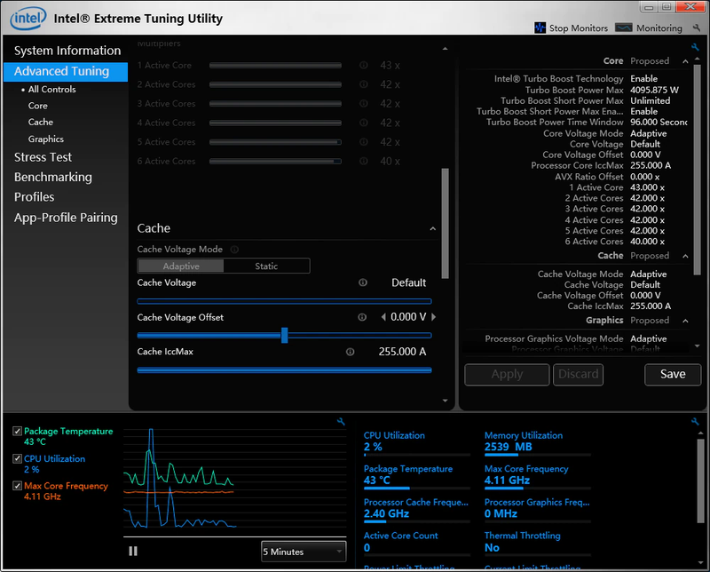Open the Stress Test section
This screenshot has height=572, width=710.
coord(43,157)
